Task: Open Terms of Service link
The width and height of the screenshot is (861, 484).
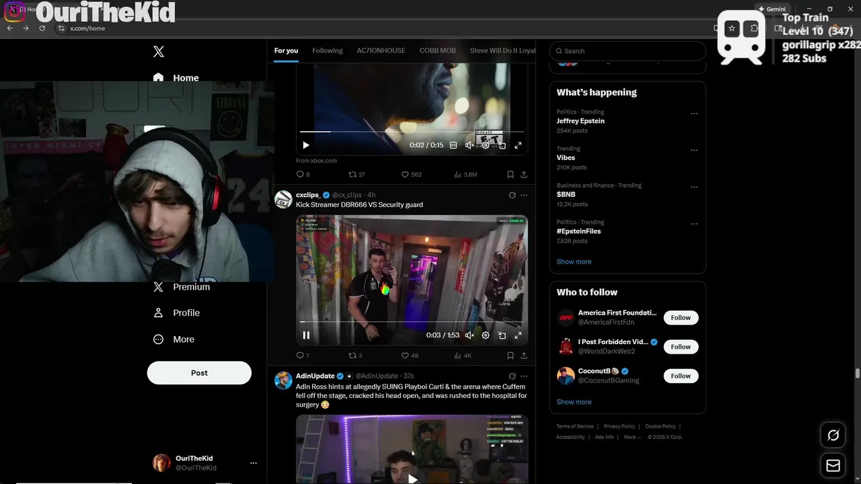Action: [x=575, y=426]
